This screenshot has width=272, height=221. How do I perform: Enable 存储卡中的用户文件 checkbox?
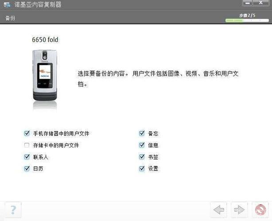click(27, 145)
